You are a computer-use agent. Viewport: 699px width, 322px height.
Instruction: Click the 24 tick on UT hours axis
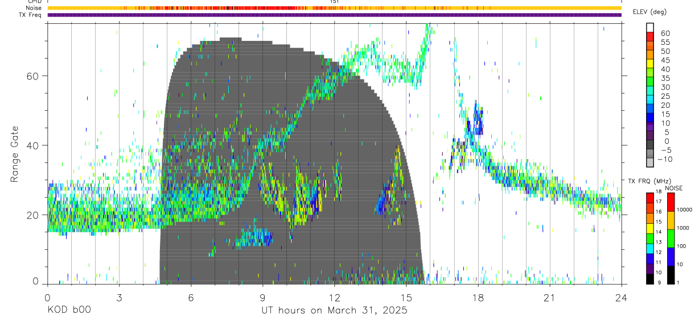(x=622, y=297)
